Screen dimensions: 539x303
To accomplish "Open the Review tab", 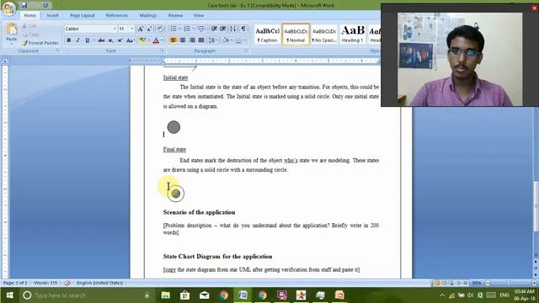I will tap(175, 15).
